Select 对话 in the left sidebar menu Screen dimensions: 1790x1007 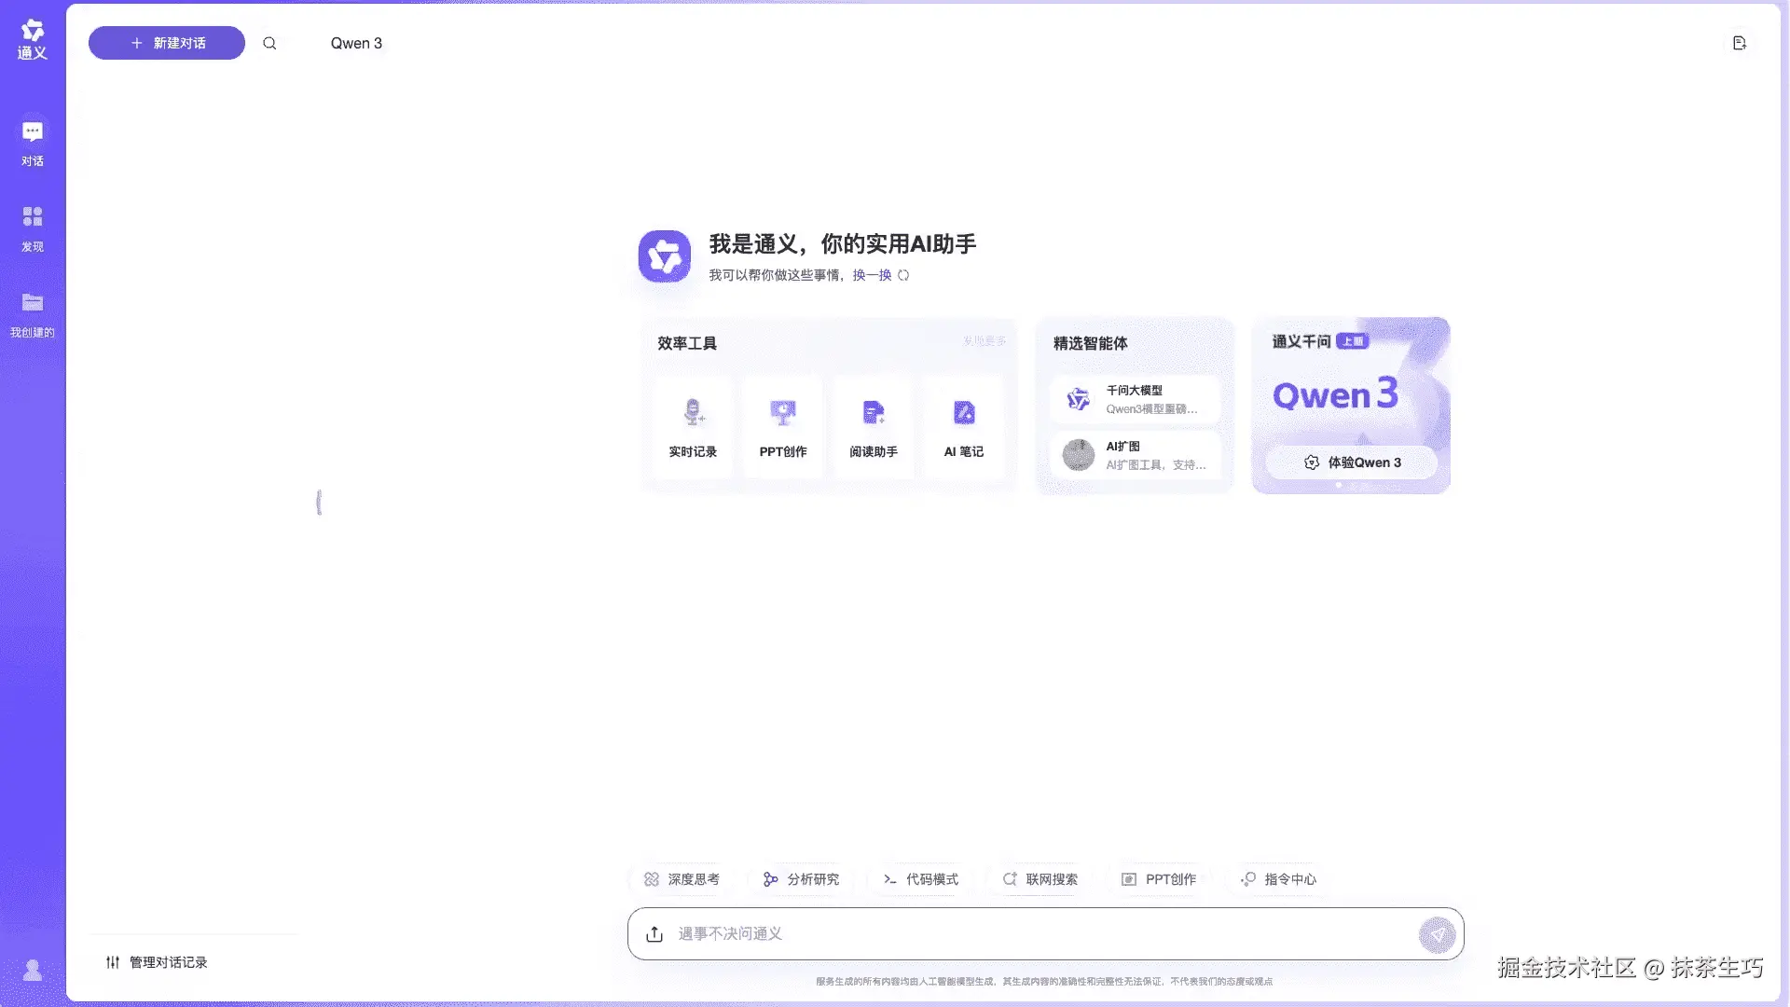pyautogui.click(x=33, y=142)
